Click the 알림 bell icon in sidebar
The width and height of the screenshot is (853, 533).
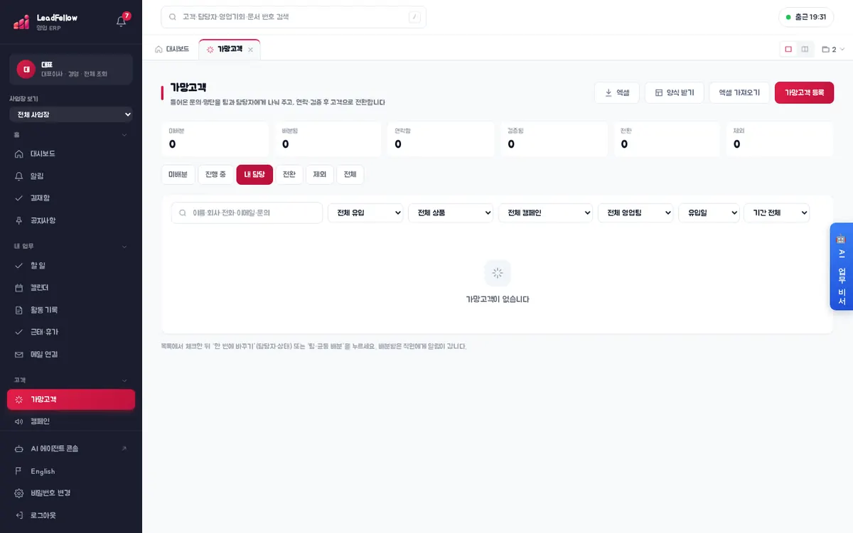(19, 176)
